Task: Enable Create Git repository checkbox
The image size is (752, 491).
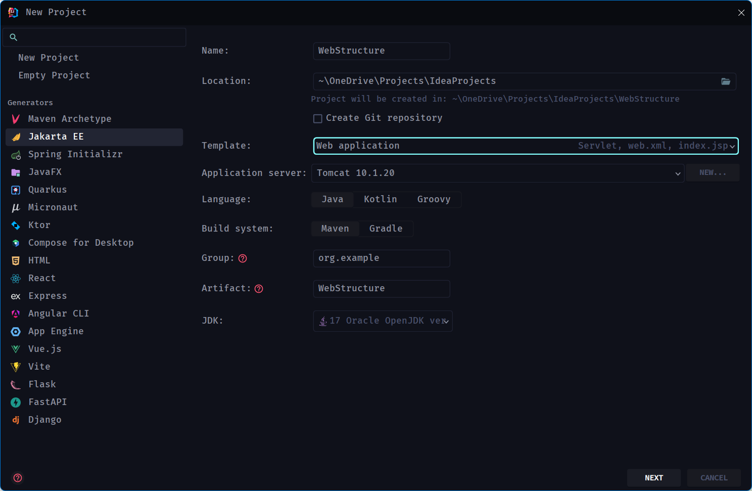Action: [318, 119]
